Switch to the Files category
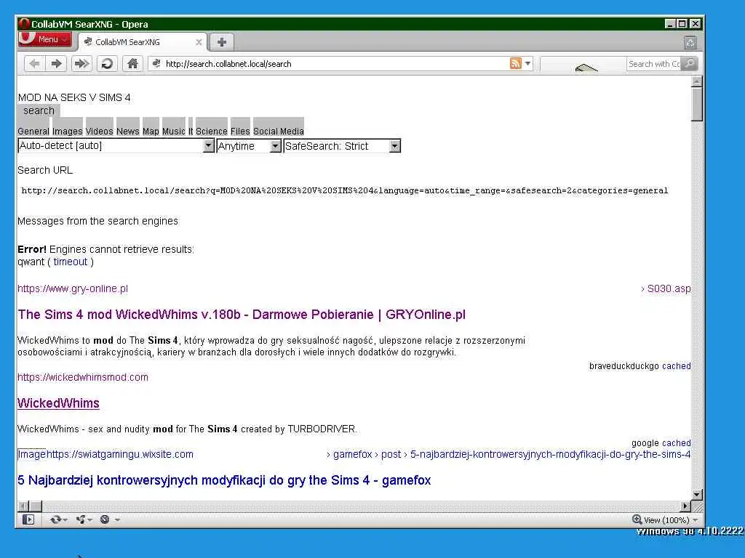 (x=240, y=131)
